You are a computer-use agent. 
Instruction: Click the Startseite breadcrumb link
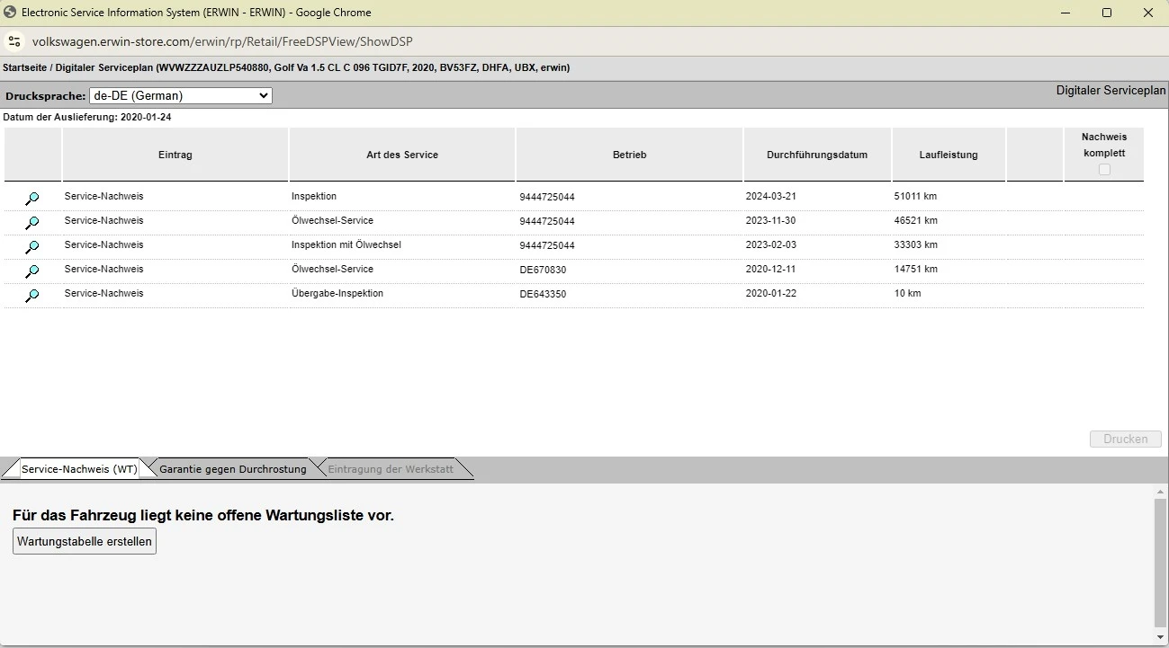pyautogui.click(x=26, y=67)
